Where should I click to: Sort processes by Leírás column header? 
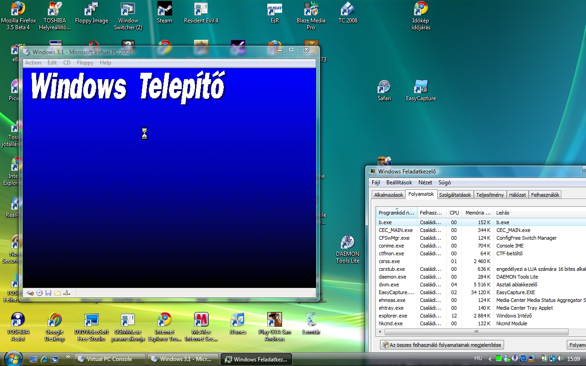pos(540,212)
